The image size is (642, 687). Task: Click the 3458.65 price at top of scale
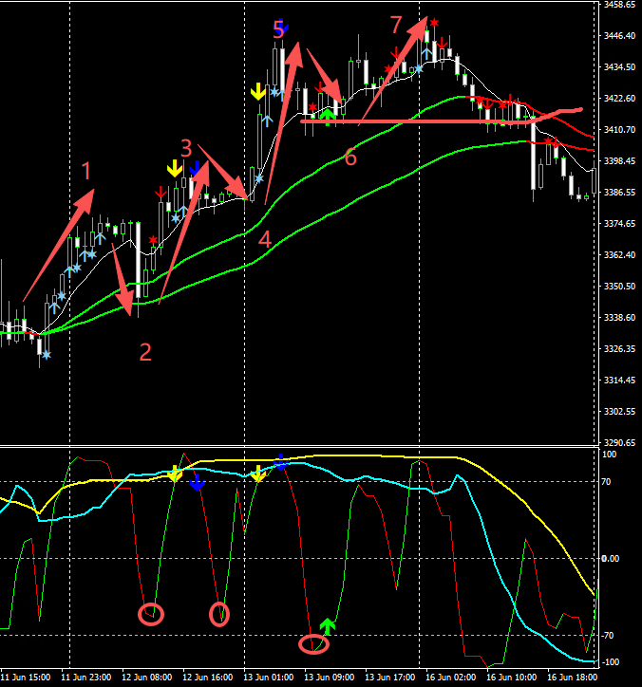click(619, 5)
